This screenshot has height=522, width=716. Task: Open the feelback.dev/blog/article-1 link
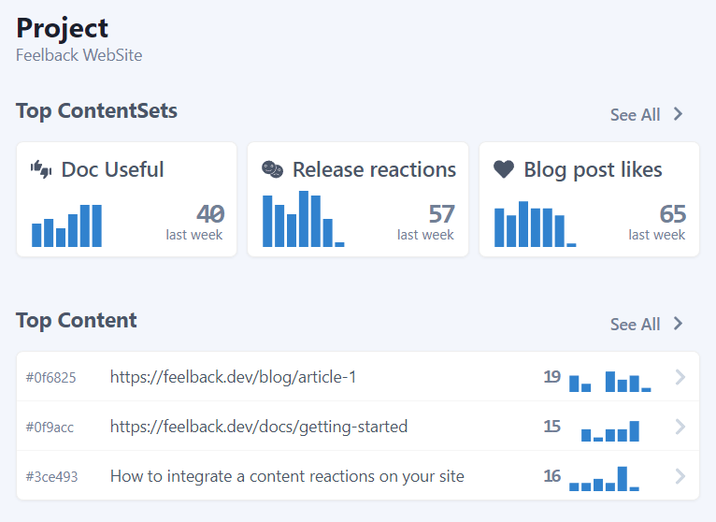coord(233,377)
